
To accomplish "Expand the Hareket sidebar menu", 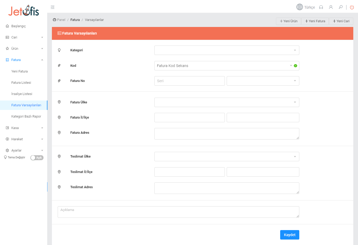I will (42, 139).
